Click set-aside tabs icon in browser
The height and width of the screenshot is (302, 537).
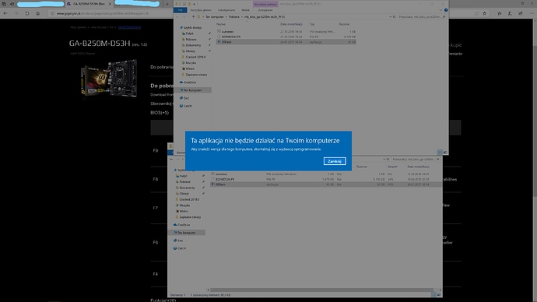coord(12,4)
